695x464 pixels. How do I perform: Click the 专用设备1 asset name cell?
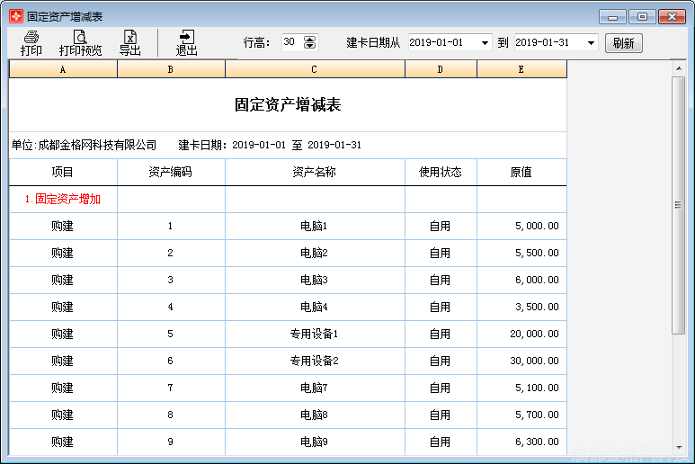(315, 335)
